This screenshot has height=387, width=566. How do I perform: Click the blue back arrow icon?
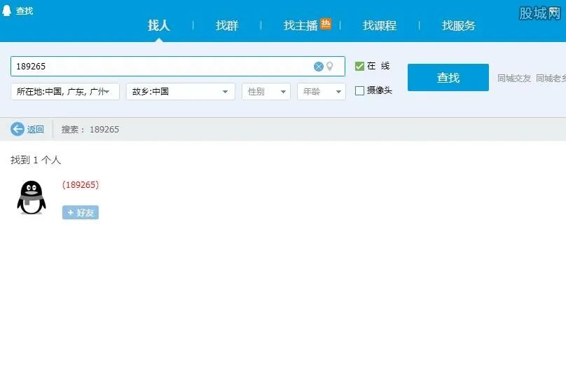[18, 129]
